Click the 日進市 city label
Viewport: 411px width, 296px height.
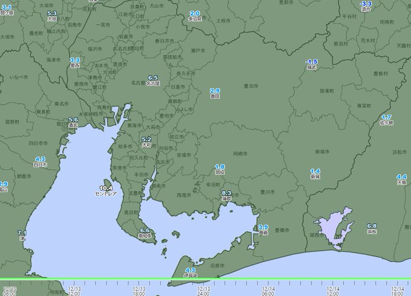pos(178,87)
